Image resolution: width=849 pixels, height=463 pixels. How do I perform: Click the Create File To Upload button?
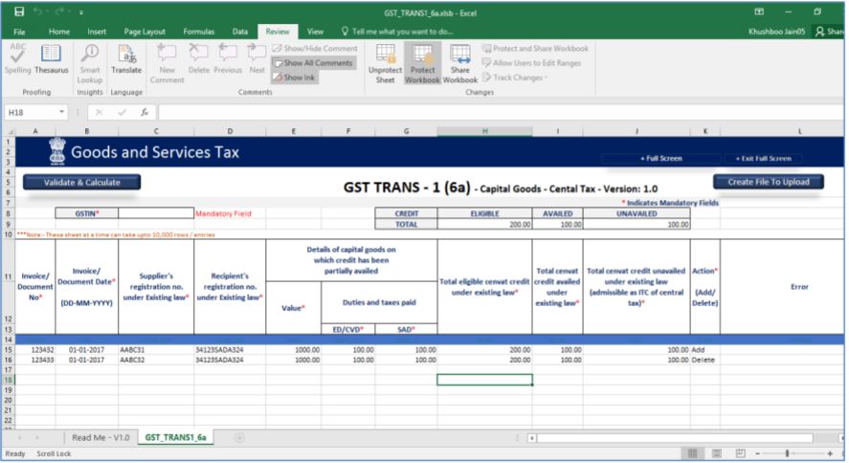(x=769, y=182)
